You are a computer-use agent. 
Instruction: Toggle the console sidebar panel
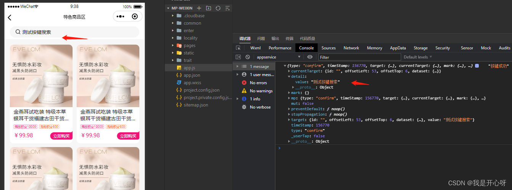click(x=238, y=57)
